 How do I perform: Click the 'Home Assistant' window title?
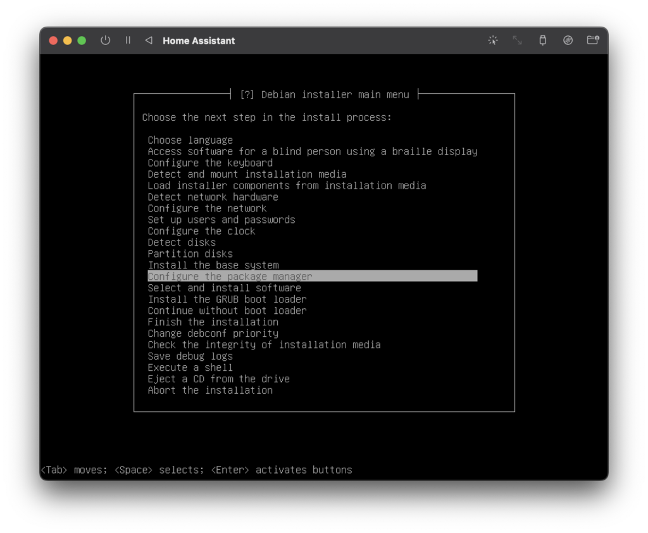coord(199,41)
